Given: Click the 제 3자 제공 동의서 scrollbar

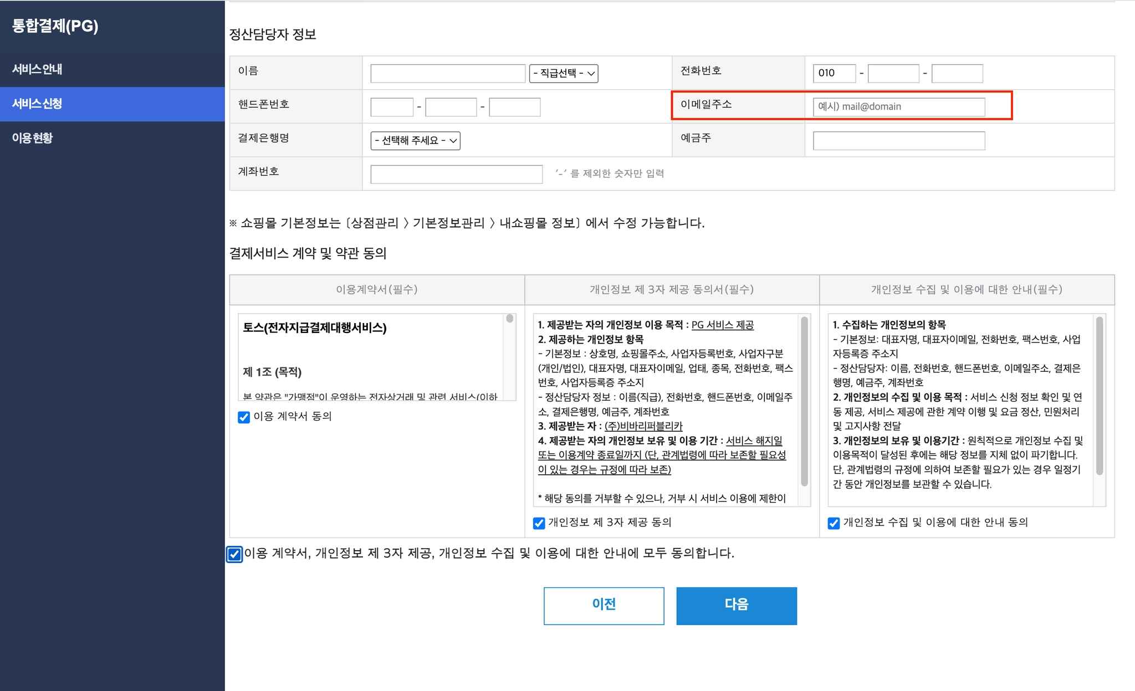Looking at the screenshot, I should click(x=804, y=402).
